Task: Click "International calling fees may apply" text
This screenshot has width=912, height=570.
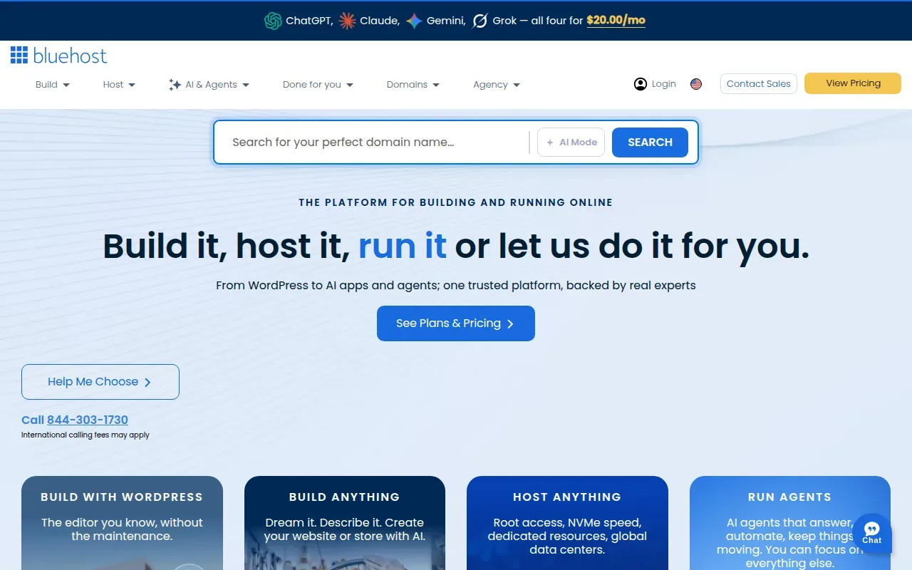Action: [x=85, y=435]
